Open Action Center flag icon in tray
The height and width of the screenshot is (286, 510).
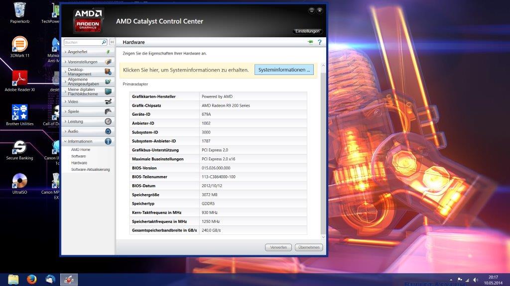460,280
